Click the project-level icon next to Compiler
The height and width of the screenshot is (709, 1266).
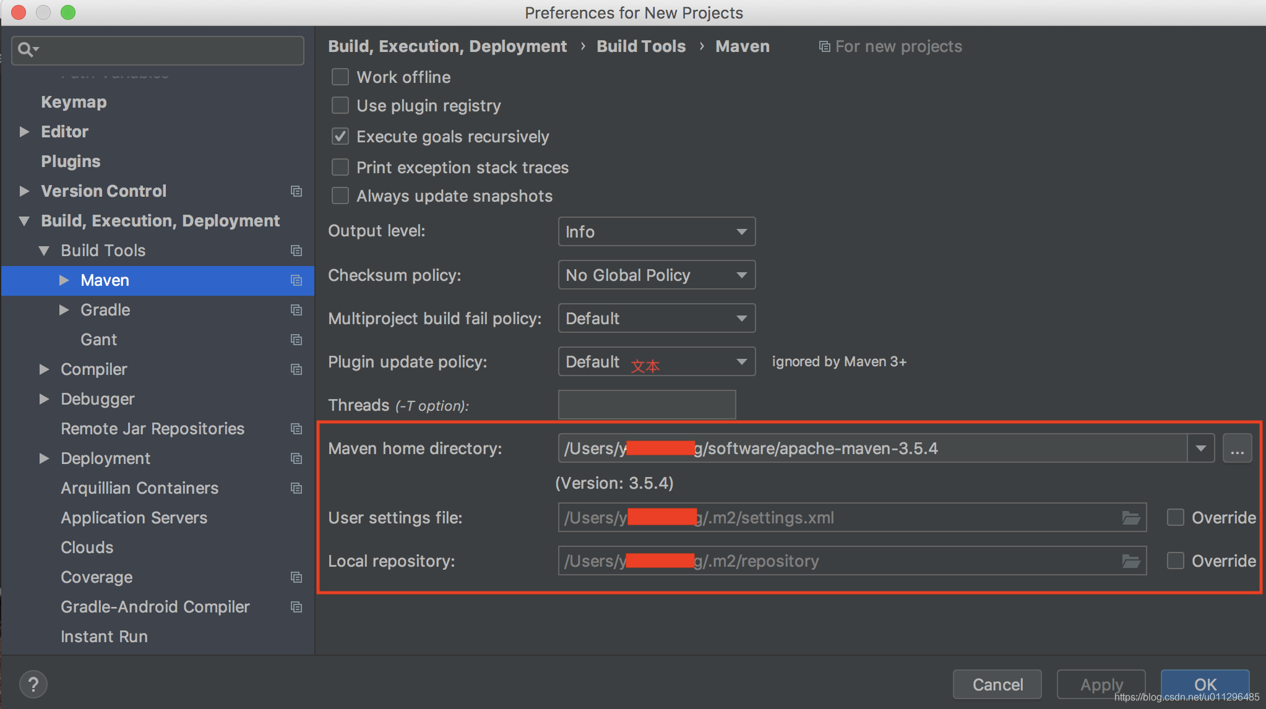tap(296, 369)
